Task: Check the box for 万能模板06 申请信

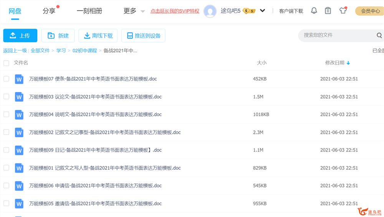Action: [7, 186]
